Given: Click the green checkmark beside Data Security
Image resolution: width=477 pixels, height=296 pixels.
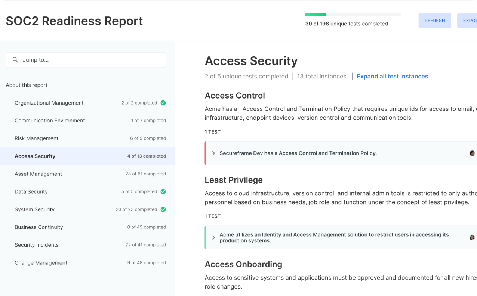Looking at the screenshot, I should click(163, 191).
